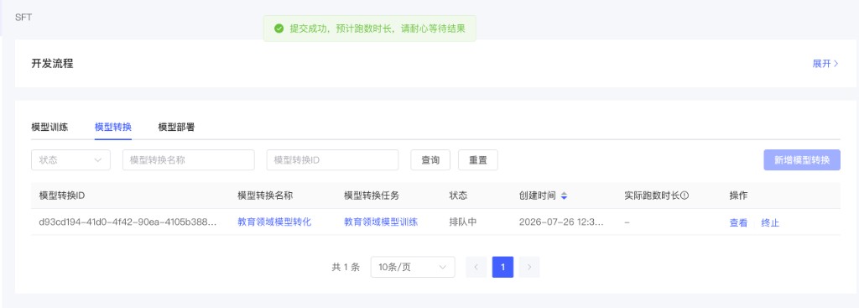Screen dimensions: 859x308
Task: Click the SFT breadcrumb label
Action: (23, 18)
